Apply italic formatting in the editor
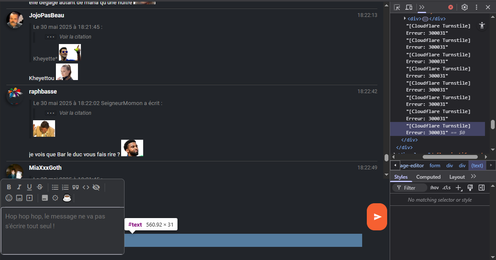This screenshot has width=496, height=260. (x=19, y=187)
